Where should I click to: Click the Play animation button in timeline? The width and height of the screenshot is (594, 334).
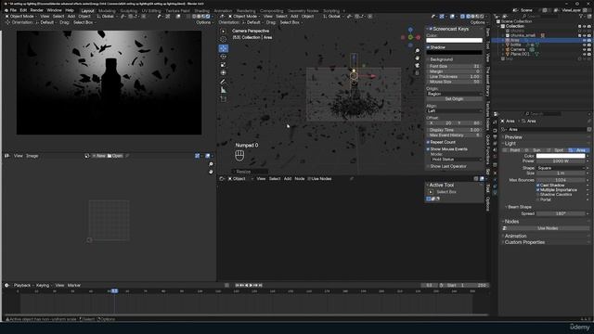click(251, 285)
